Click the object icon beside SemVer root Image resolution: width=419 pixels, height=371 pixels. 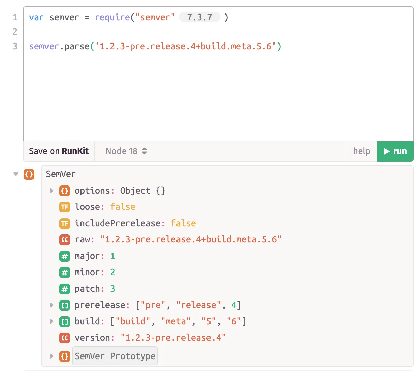(x=29, y=174)
